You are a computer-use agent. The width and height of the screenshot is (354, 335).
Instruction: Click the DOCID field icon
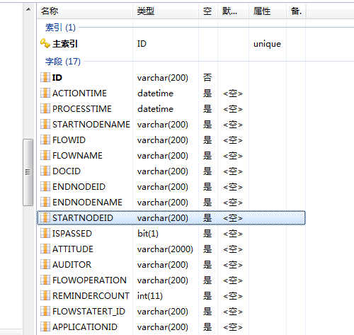click(x=45, y=171)
